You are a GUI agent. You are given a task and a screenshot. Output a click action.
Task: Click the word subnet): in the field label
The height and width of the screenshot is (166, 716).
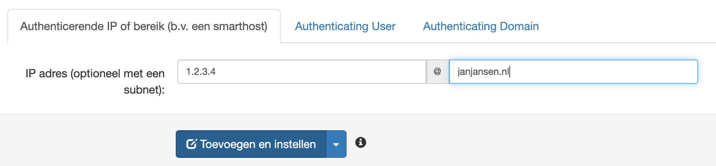click(144, 90)
